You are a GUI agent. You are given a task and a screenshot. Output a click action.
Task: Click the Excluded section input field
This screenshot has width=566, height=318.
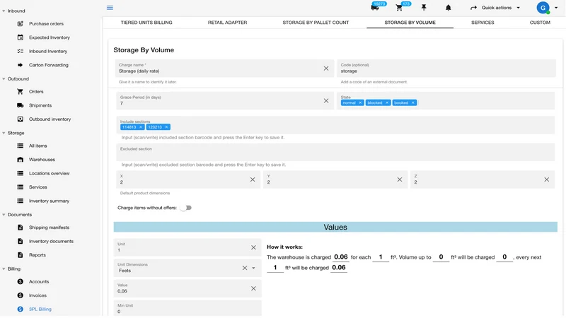pos(335,152)
